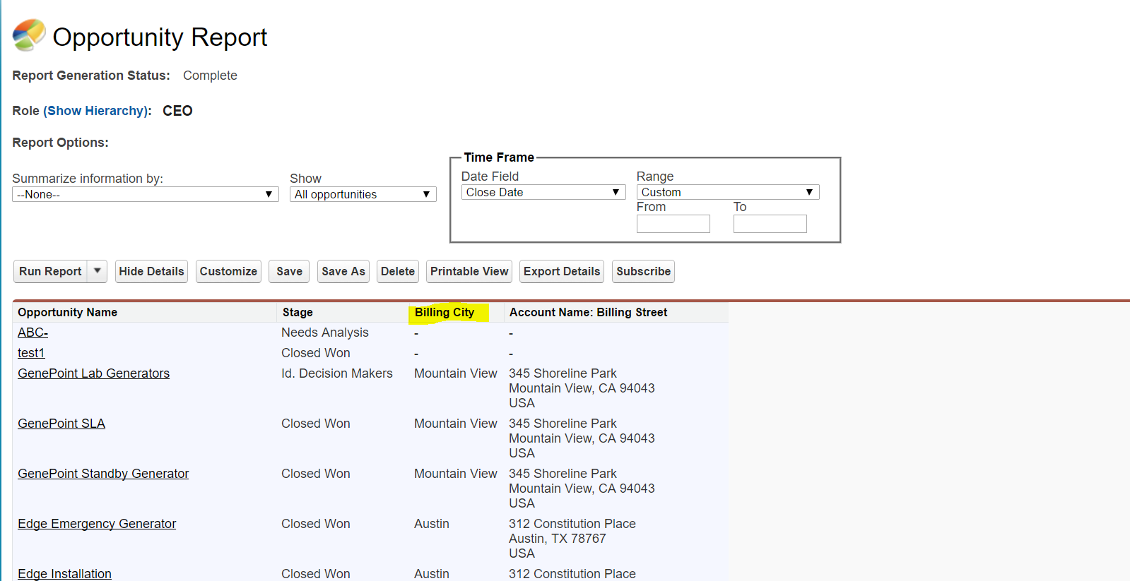1130x581 pixels.
Task: Open the test1 opportunity link
Action: (31, 353)
